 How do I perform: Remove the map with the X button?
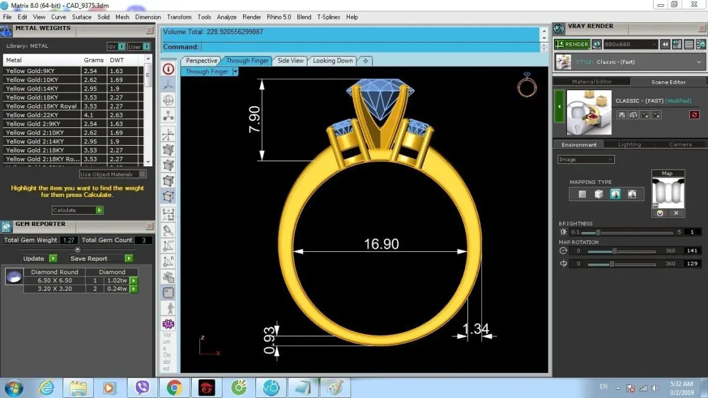click(x=676, y=213)
